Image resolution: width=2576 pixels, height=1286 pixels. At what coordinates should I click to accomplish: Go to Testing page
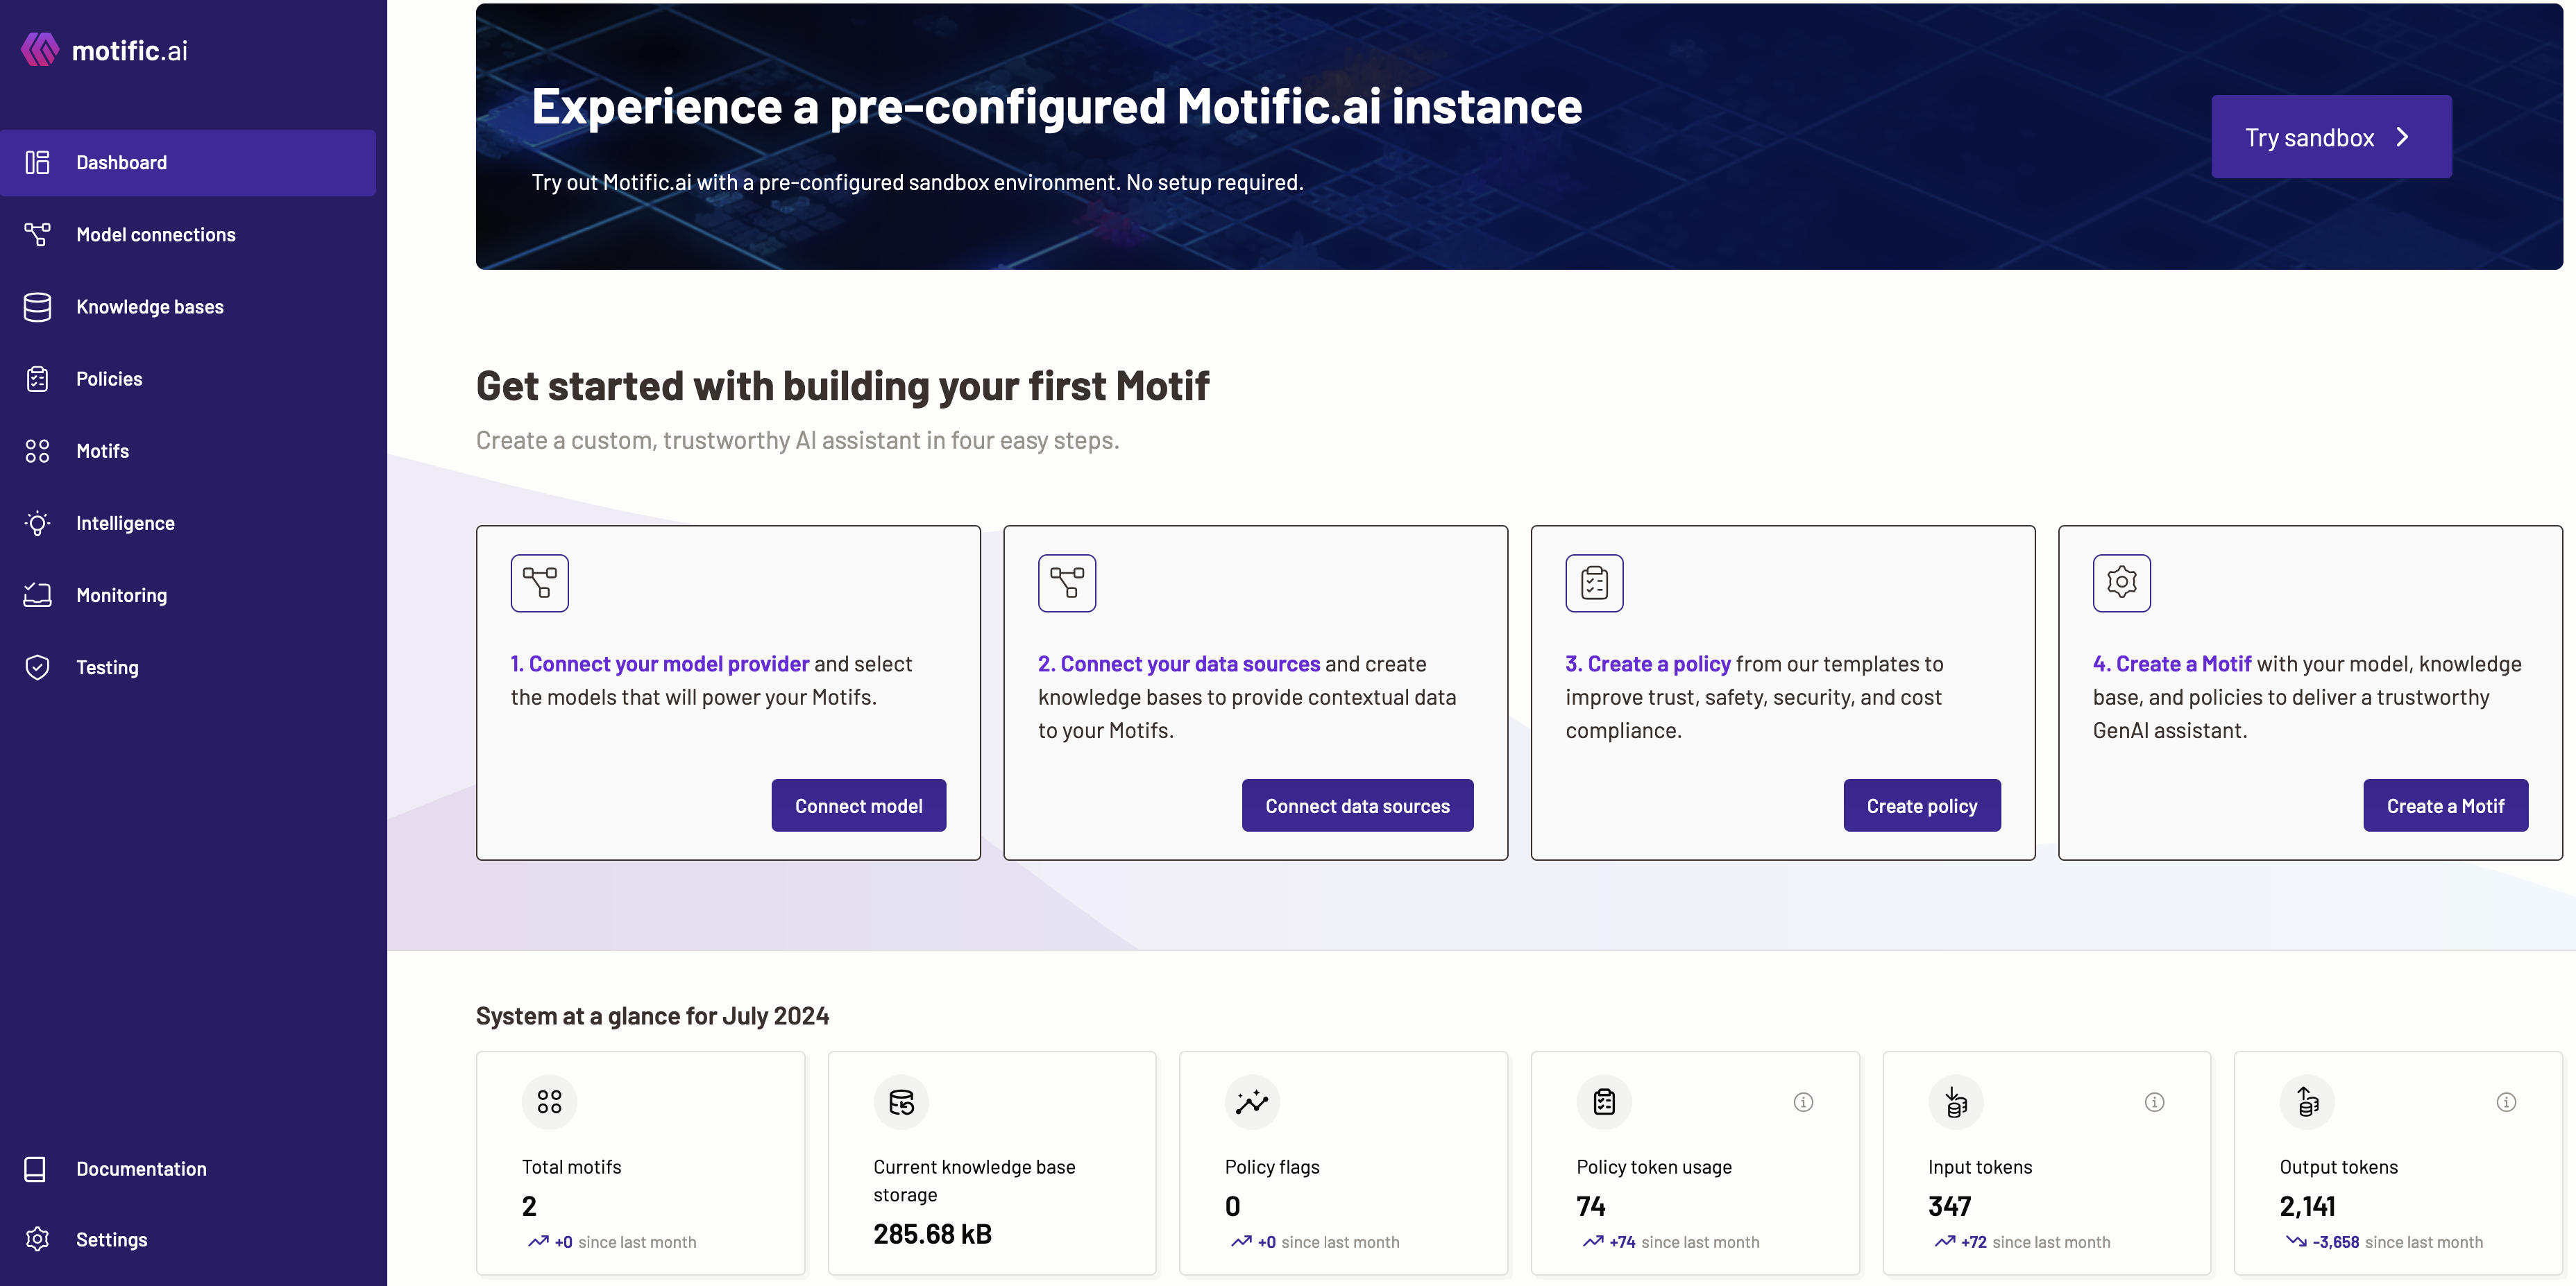click(188, 667)
